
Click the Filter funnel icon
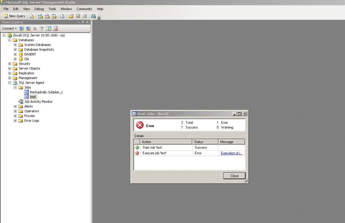(x=41, y=29)
